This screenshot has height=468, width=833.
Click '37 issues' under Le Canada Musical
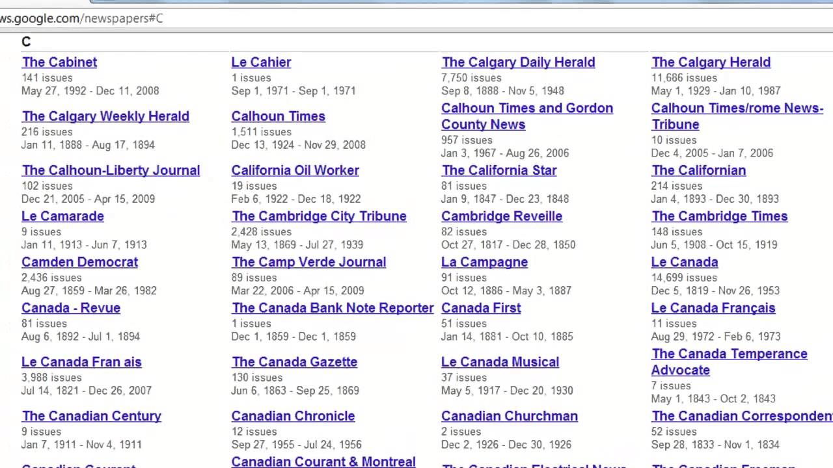coord(464,378)
